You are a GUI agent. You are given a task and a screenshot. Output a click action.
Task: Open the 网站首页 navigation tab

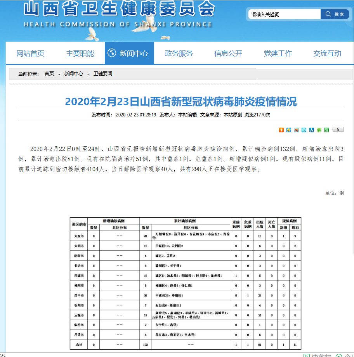pyautogui.click(x=30, y=54)
